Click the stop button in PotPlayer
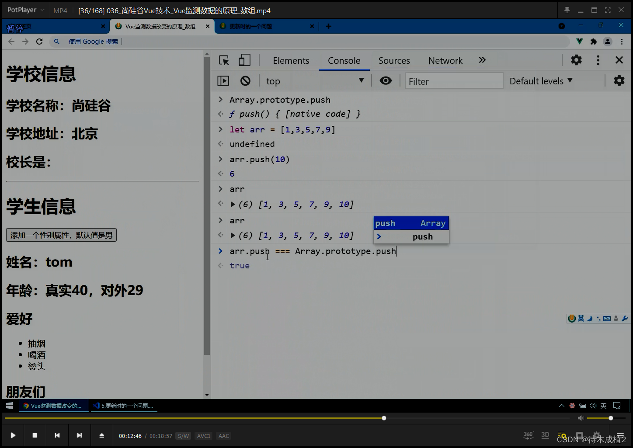 (x=35, y=435)
